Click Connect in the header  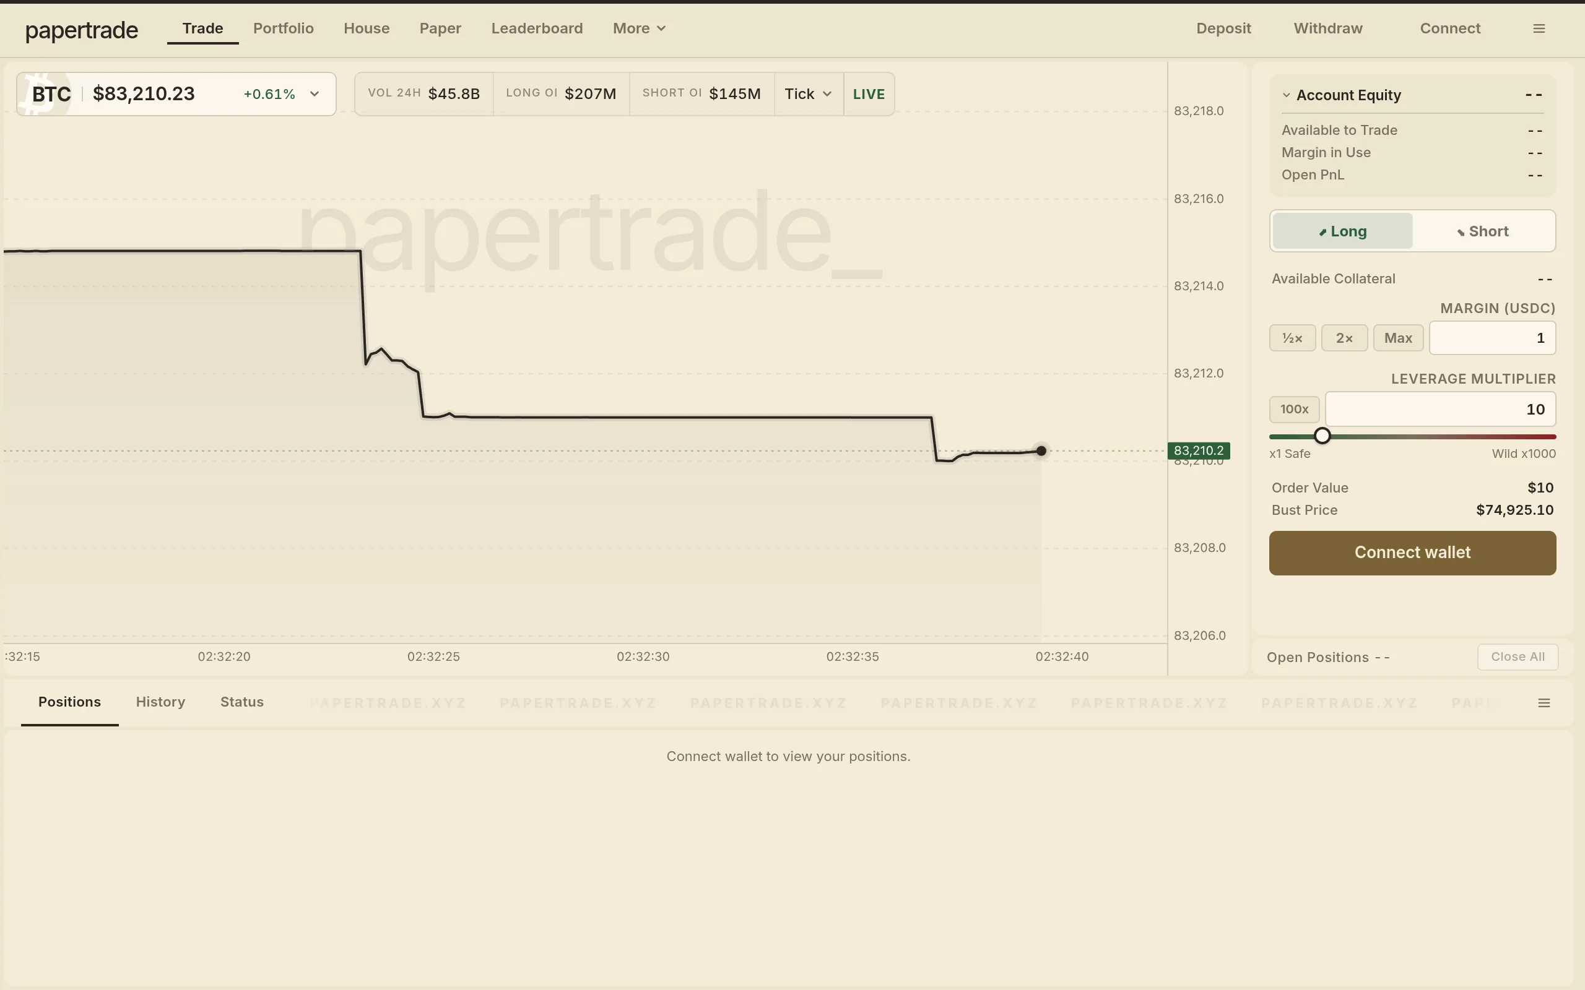point(1450,28)
